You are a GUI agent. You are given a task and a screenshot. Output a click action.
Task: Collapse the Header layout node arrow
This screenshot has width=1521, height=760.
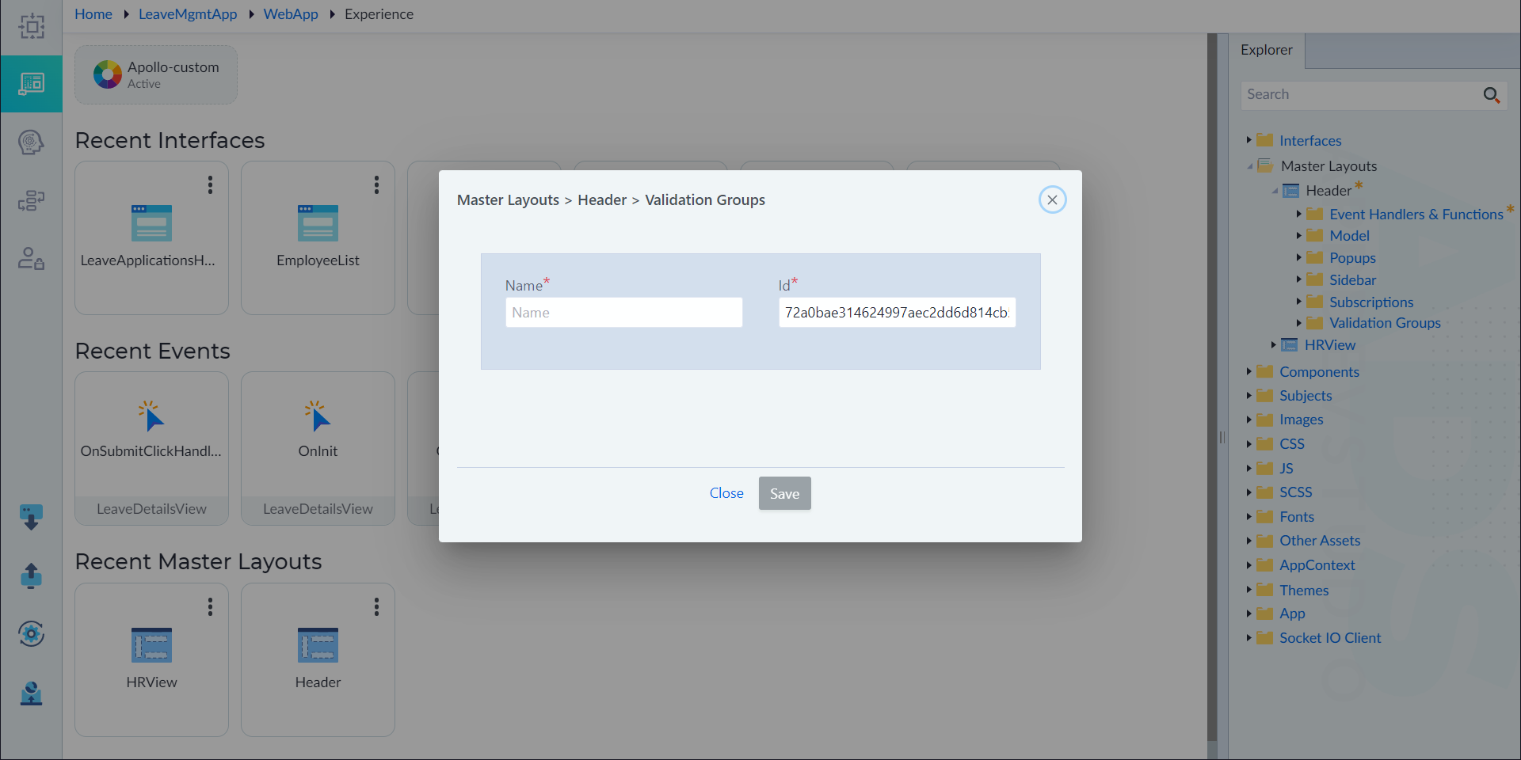pos(1274,191)
